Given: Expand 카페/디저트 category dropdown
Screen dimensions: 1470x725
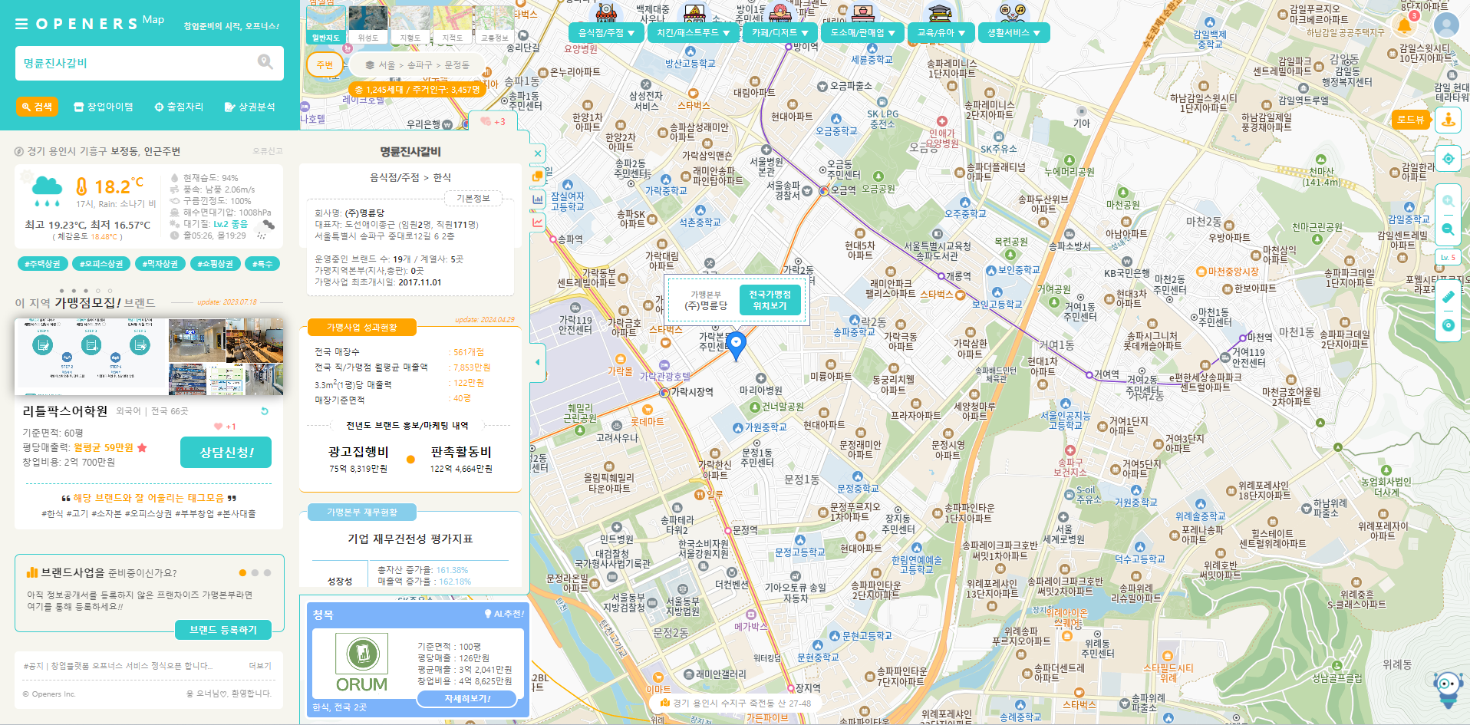Looking at the screenshot, I should click(779, 33).
